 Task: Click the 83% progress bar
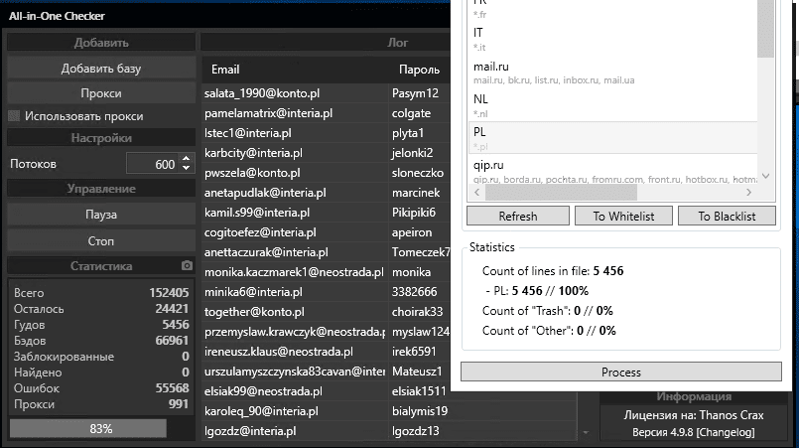pyautogui.click(x=101, y=428)
